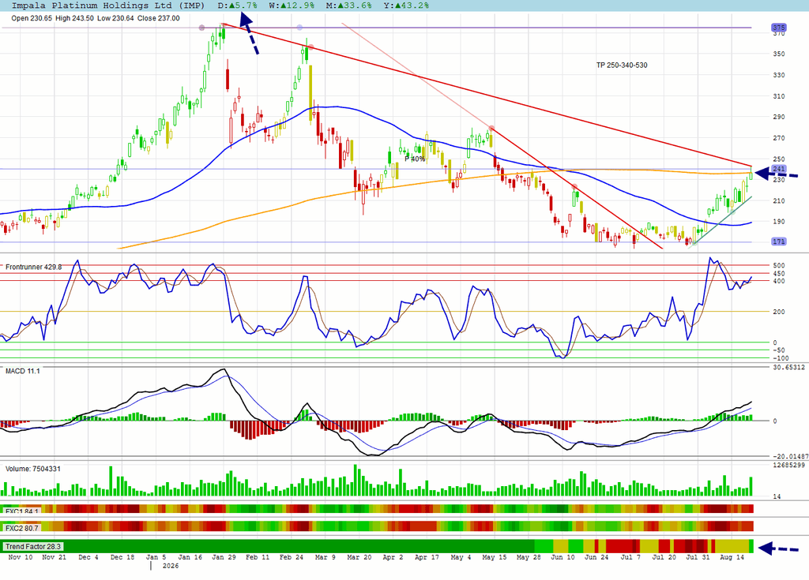Viewport: 809px width, 580px height.
Task: Click the Frontrunner 450 level label
Action: point(778,273)
